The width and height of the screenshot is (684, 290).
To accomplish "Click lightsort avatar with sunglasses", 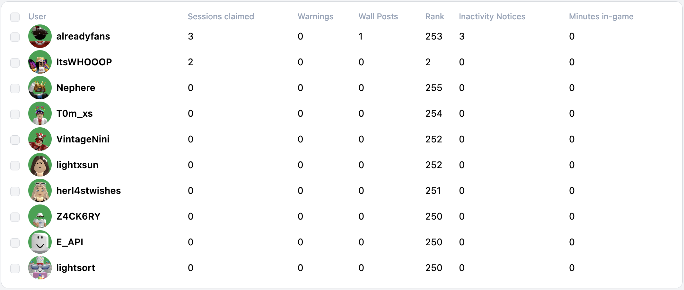I will tap(40, 268).
